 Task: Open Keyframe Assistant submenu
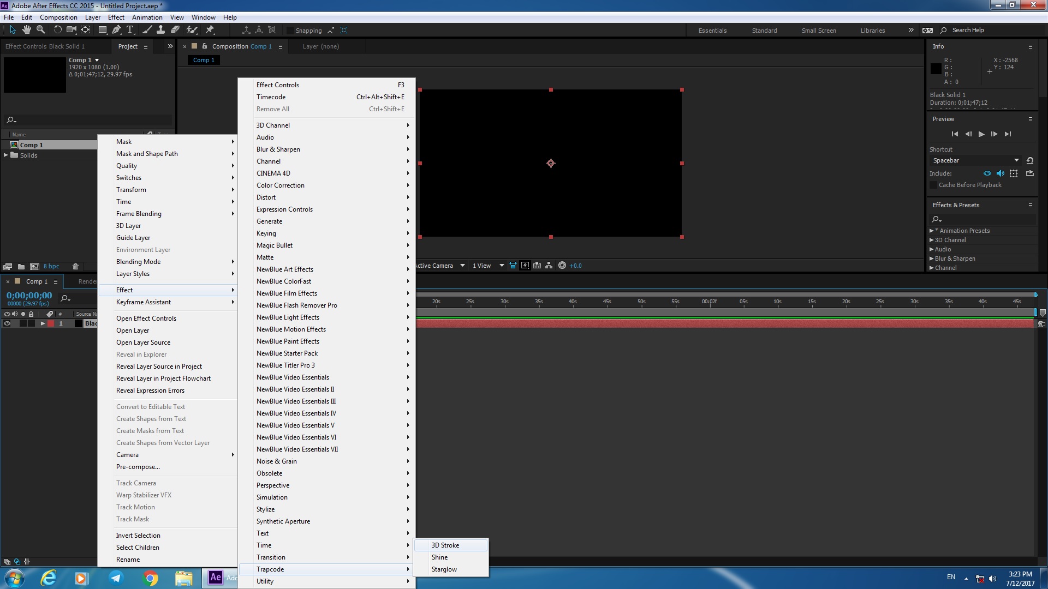tap(168, 302)
